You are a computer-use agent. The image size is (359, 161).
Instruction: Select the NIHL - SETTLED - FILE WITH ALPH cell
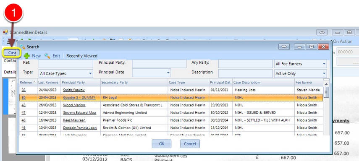click(x=264, y=120)
